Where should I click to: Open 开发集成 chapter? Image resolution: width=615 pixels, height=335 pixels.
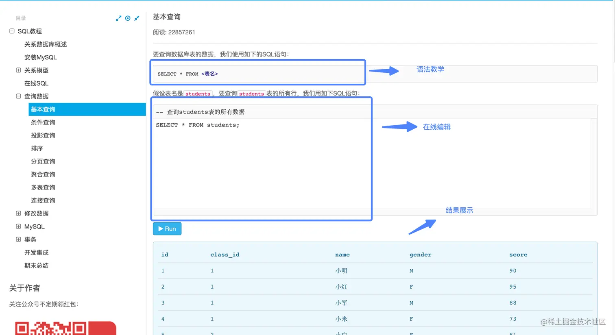point(36,252)
